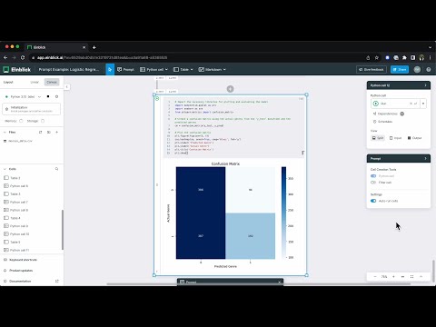Select the pointer cursor tool in the toolbar
436x327 pixels.
(x=110, y=70)
